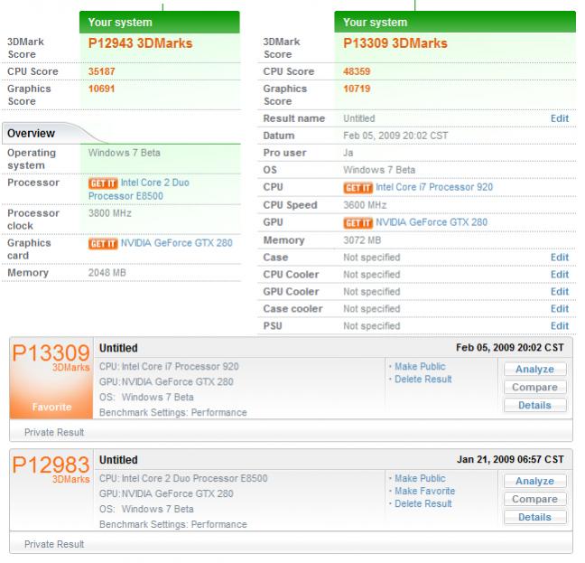Compare the P12983 result
This screenshot has width=585, height=563.
click(x=534, y=499)
